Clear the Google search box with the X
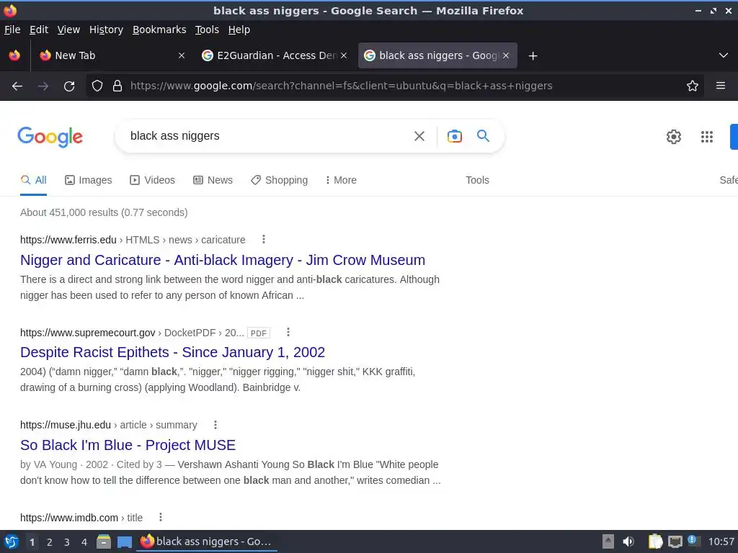Viewport: 738px width, 553px height. 419,136
